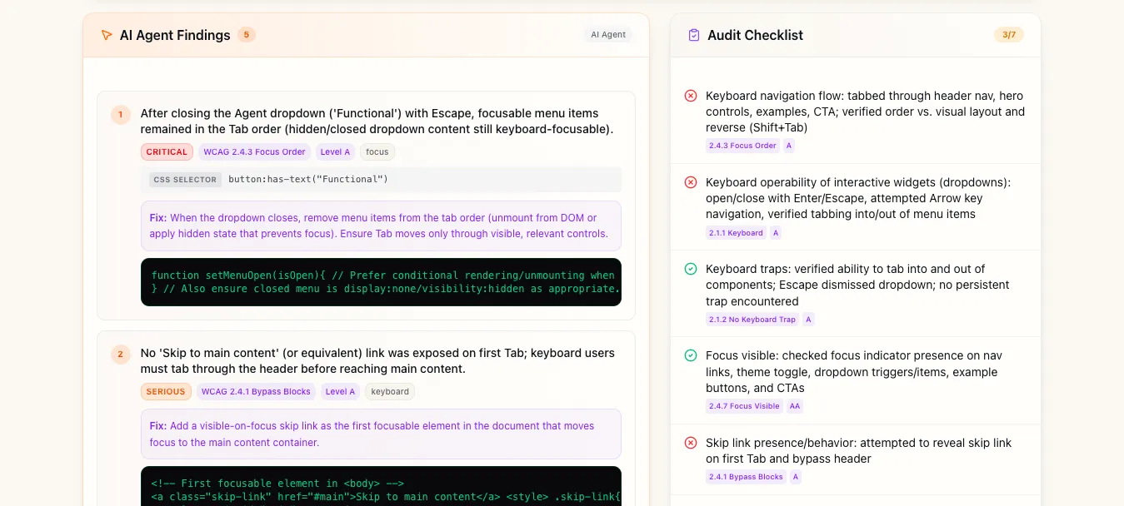Screen dimensions: 1124x506
Task: Click the CRITICAL severity tag
Action: 167,152
